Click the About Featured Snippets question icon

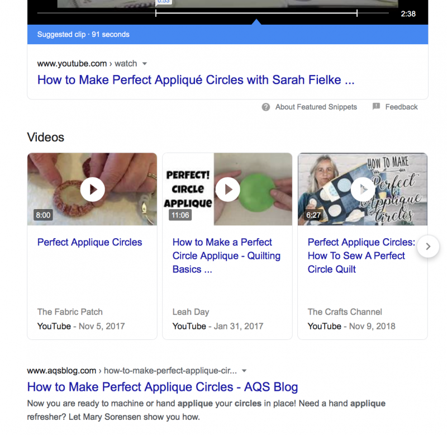[266, 107]
